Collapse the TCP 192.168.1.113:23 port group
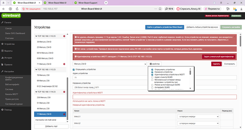The height and width of the screenshot is (130, 245). (x=36, y=69)
